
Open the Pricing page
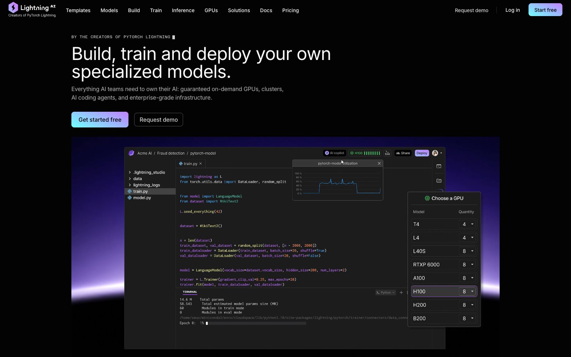click(x=290, y=10)
